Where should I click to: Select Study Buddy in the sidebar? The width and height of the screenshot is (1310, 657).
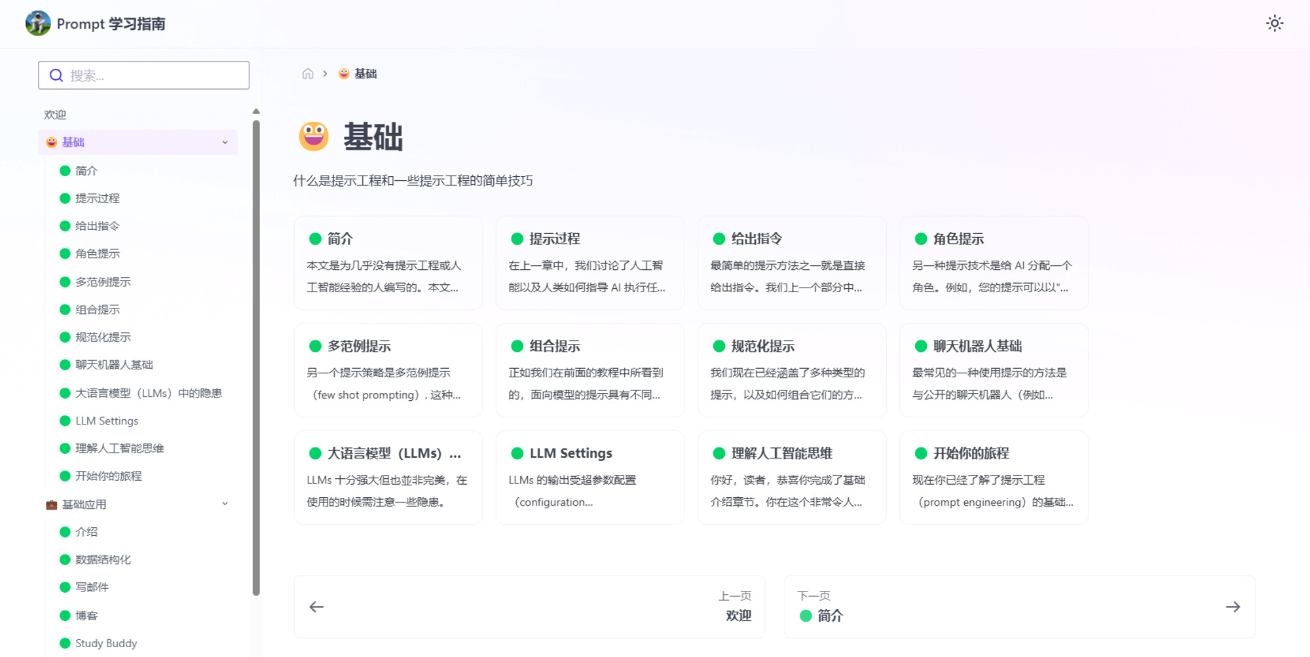coord(106,643)
